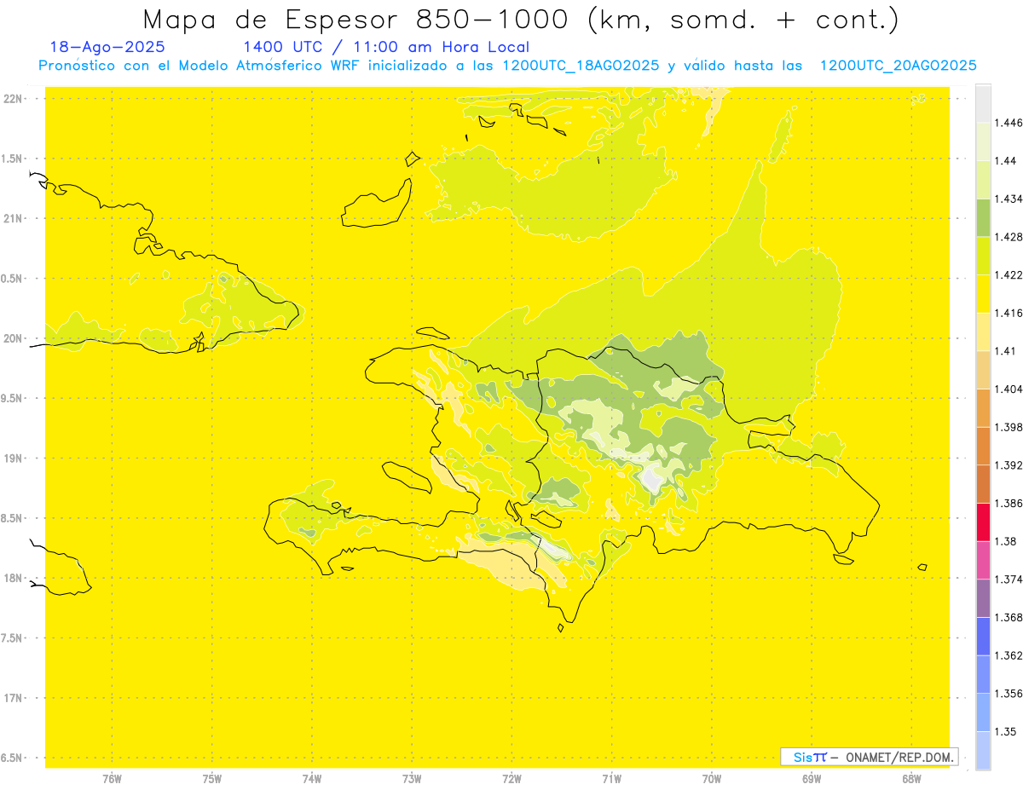Pick the light gray swatch above 1.446
1023x790 pixels.
983,103
